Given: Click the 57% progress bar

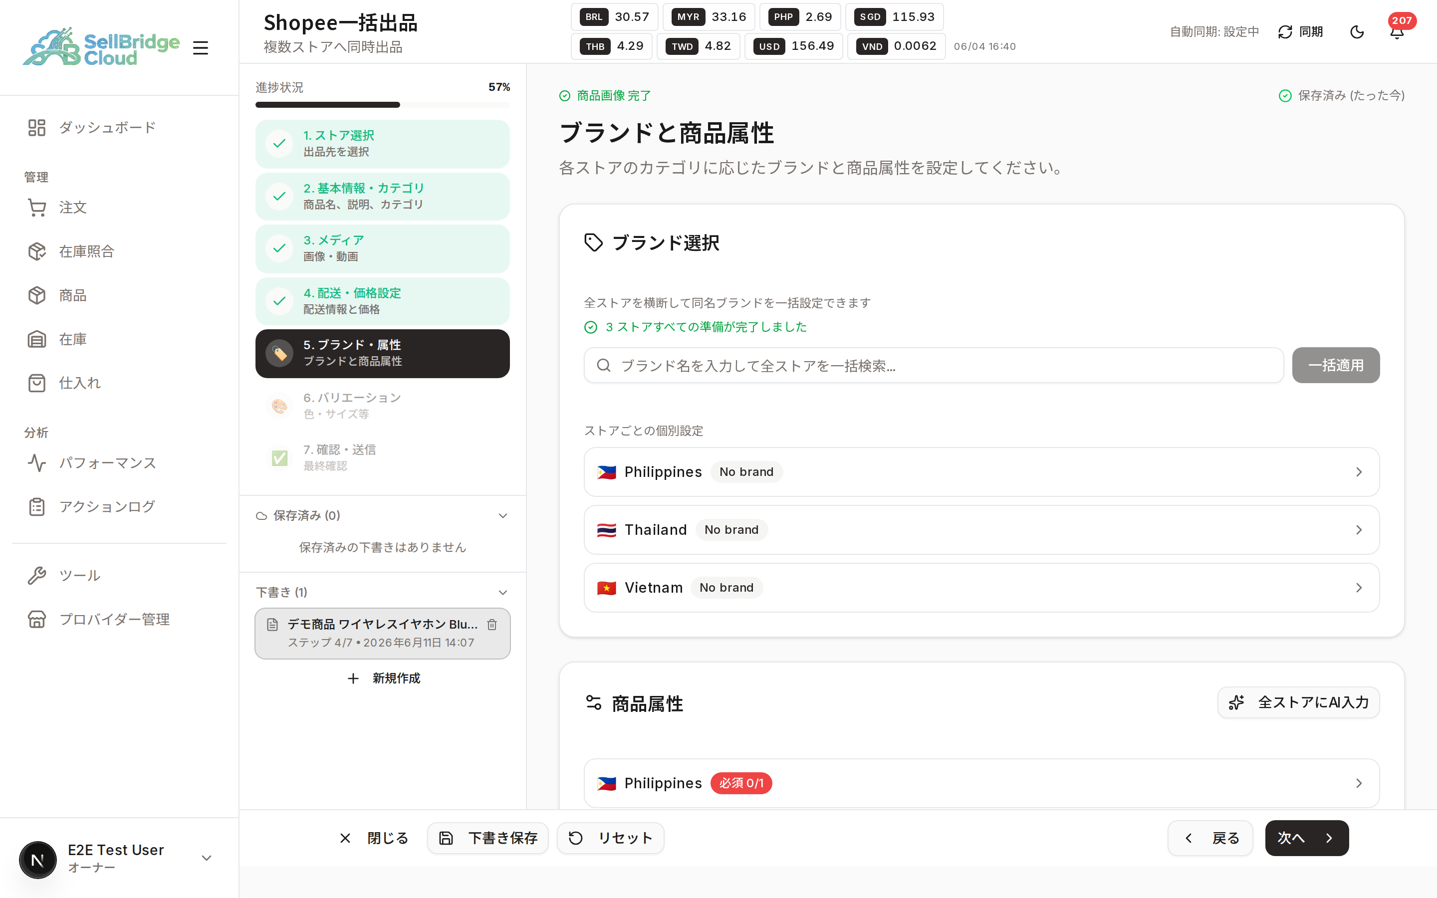Looking at the screenshot, I should pyautogui.click(x=382, y=105).
